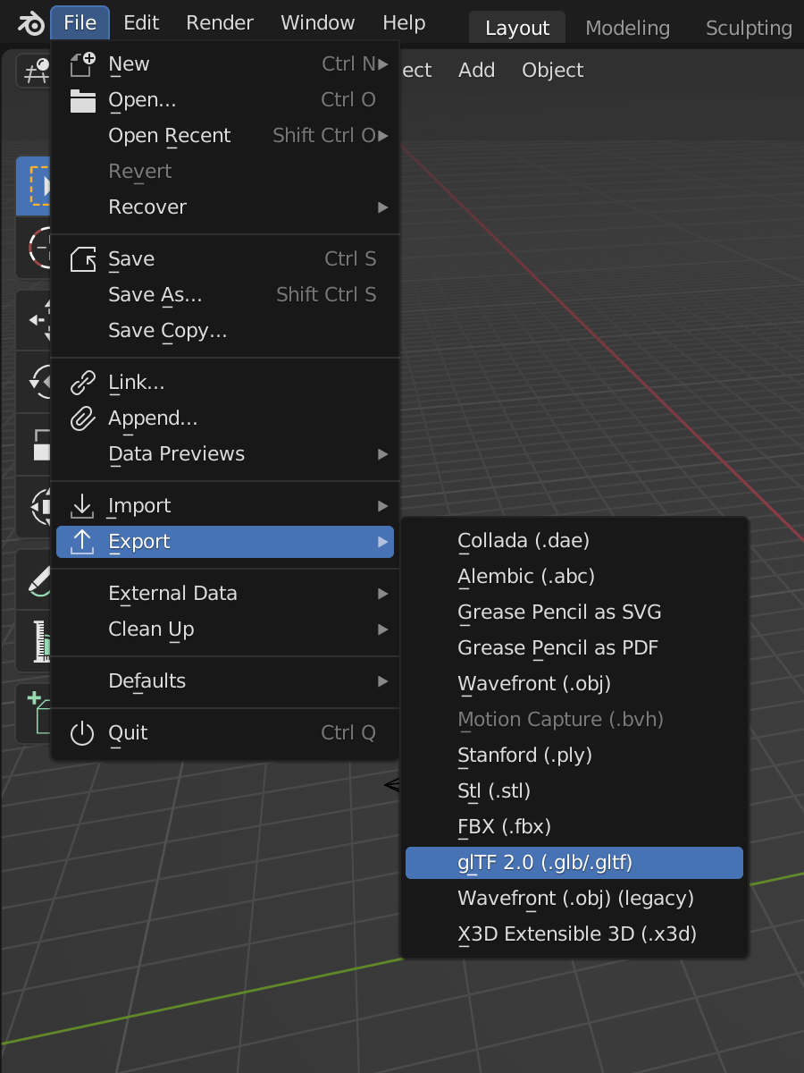Activate the Rotate tool in toolbar
This screenshot has width=804, height=1073.
(x=34, y=382)
